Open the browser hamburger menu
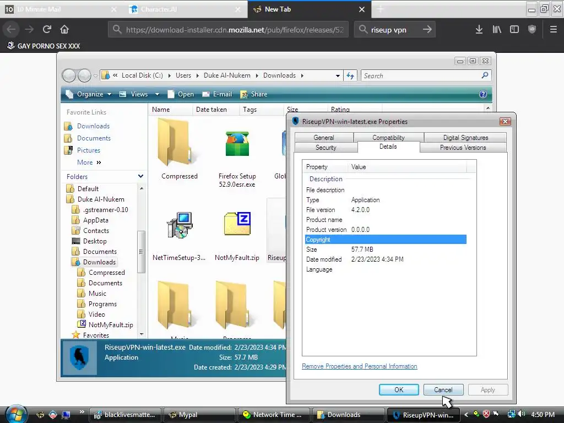Image resolution: width=564 pixels, height=423 pixels. point(553,30)
